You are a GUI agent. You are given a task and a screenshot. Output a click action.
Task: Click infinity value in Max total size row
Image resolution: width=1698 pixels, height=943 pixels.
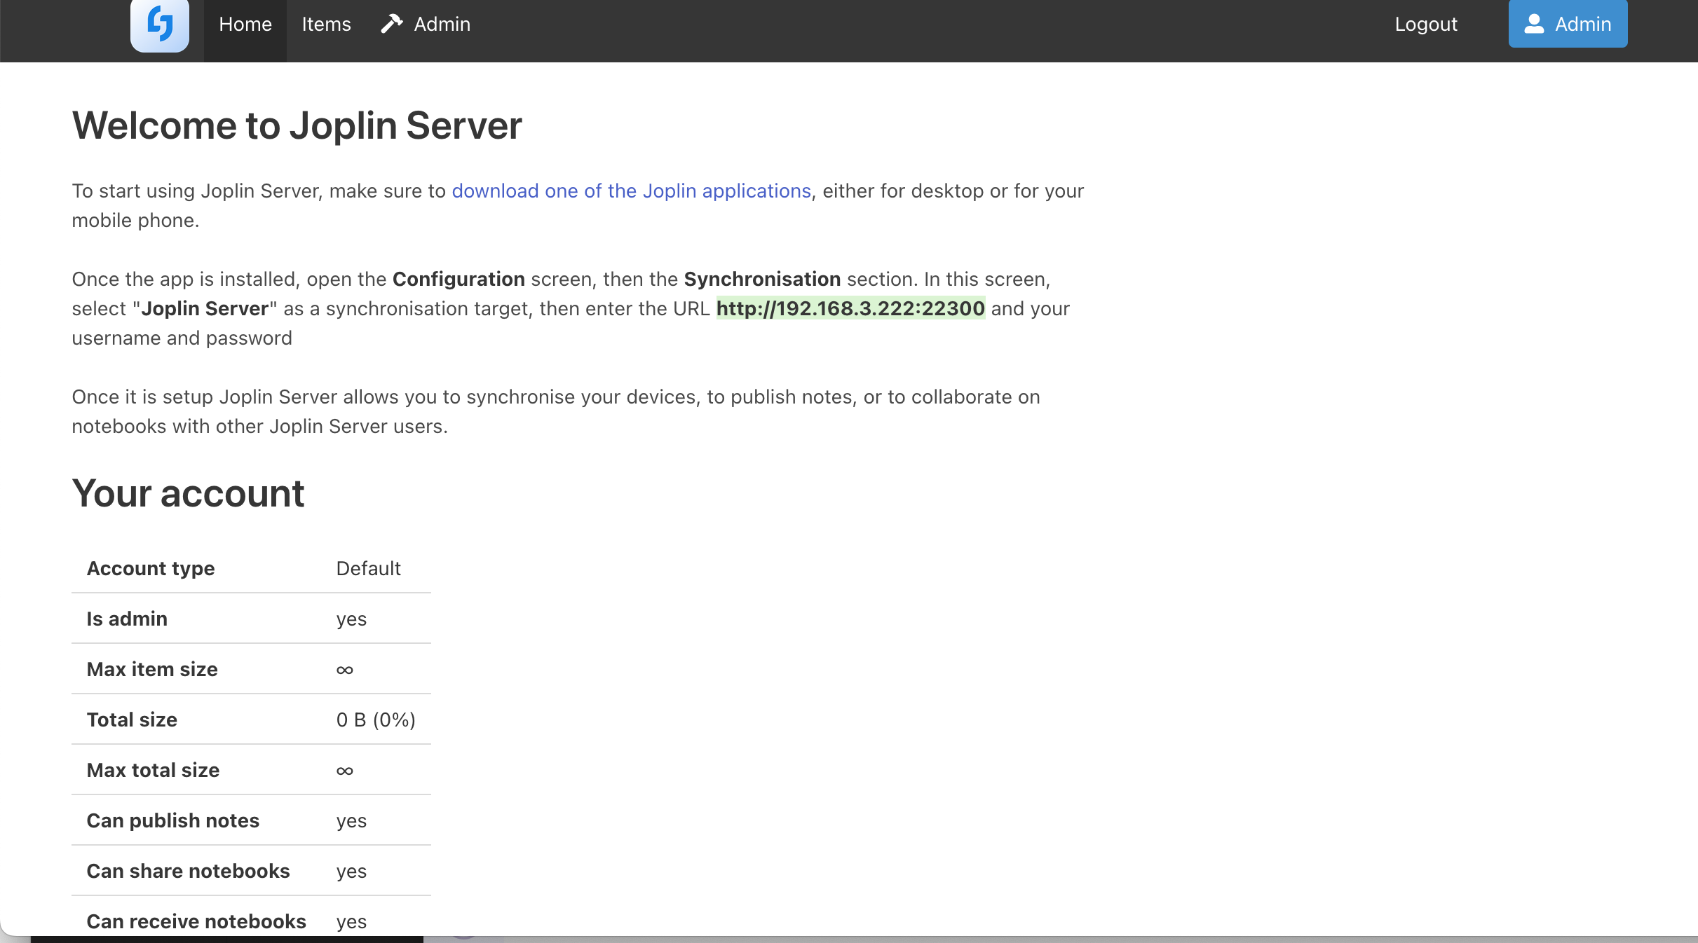[345, 771]
